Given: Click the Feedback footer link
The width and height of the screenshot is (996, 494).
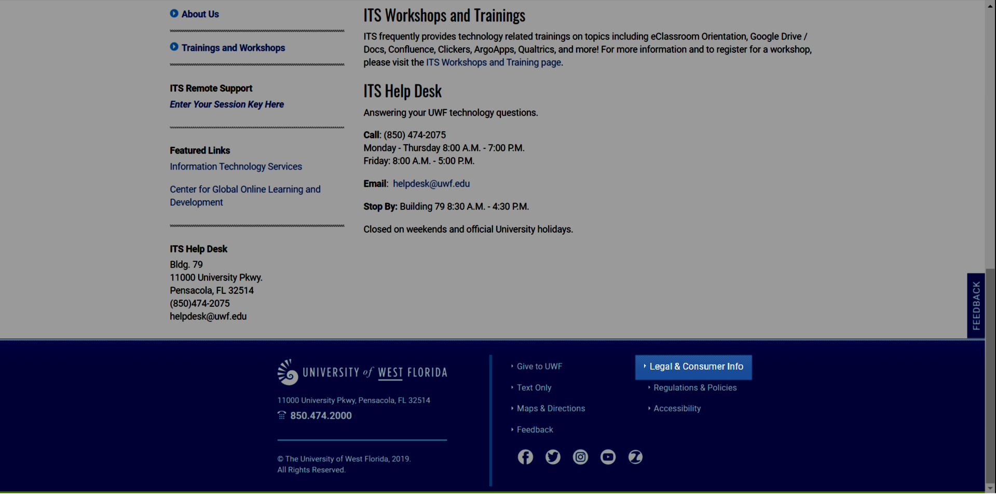Looking at the screenshot, I should click(x=535, y=430).
